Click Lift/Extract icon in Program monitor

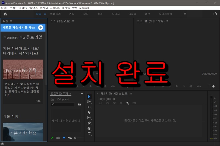pyautogui.click(x=199, y=86)
